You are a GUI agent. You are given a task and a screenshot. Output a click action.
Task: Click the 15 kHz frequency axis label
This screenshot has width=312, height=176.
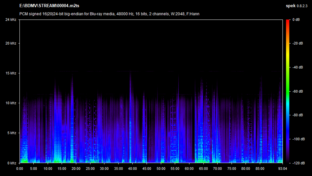11,73
